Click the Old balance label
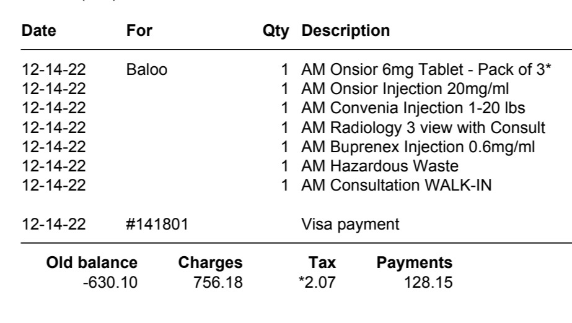The height and width of the screenshot is (323, 572). [92, 262]
